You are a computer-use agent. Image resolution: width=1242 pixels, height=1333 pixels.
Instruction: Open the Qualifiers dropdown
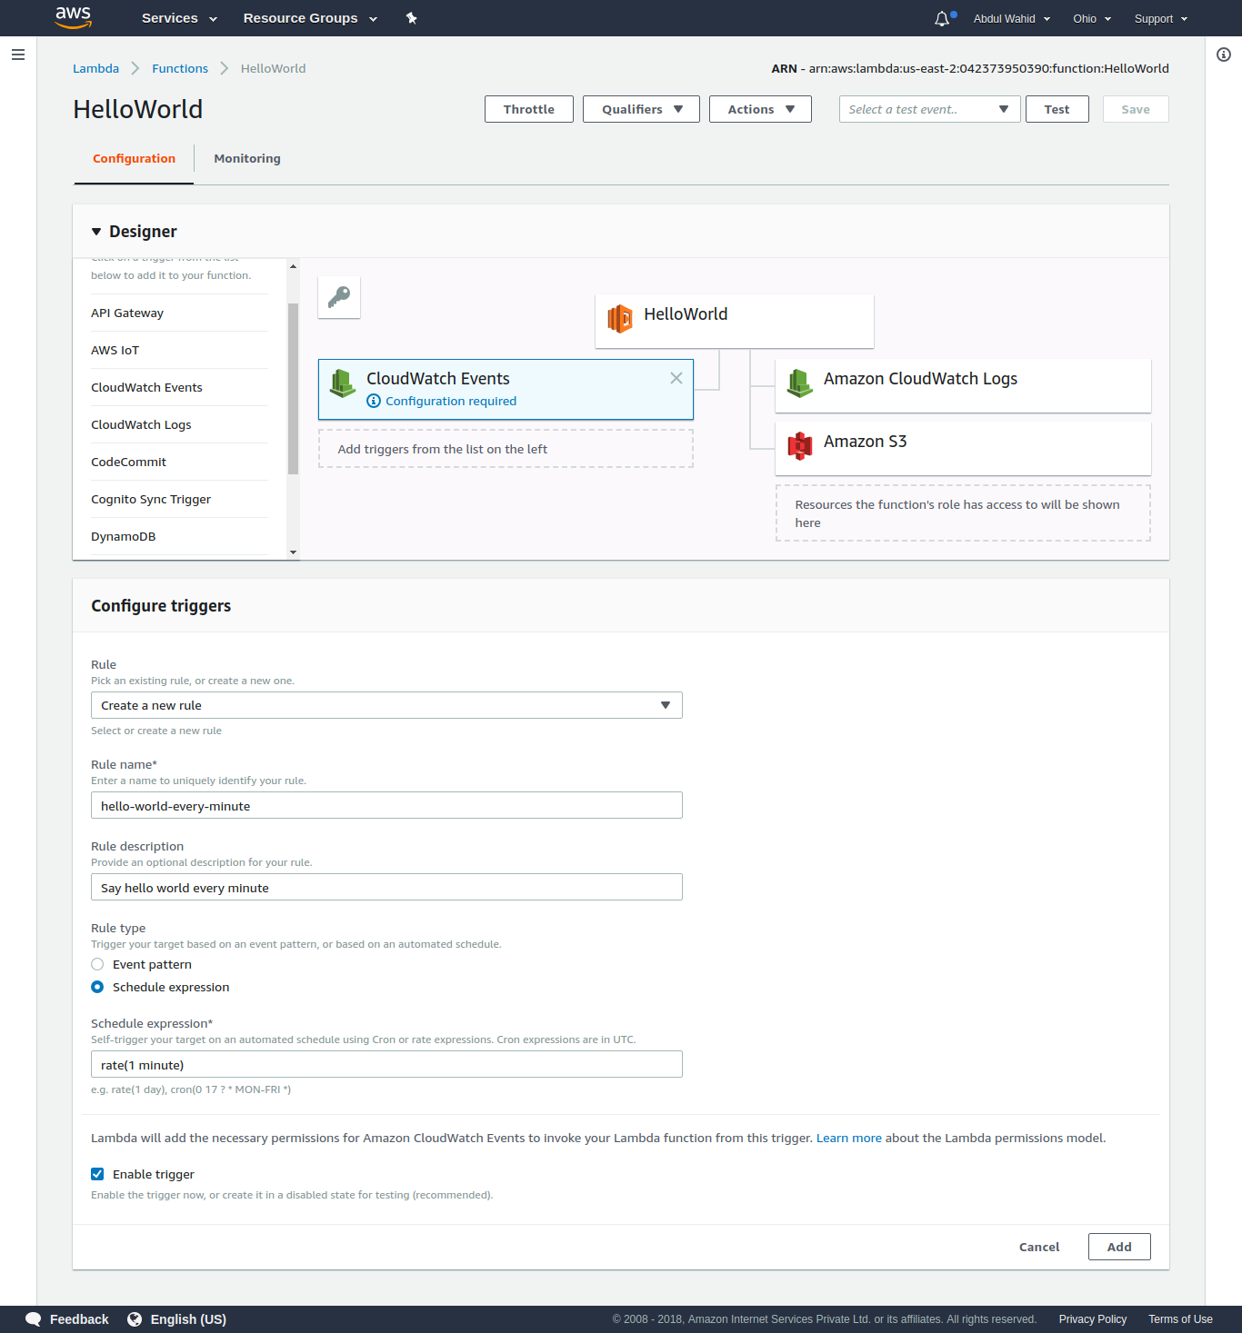pyautogui.click(x=641, y=109)
